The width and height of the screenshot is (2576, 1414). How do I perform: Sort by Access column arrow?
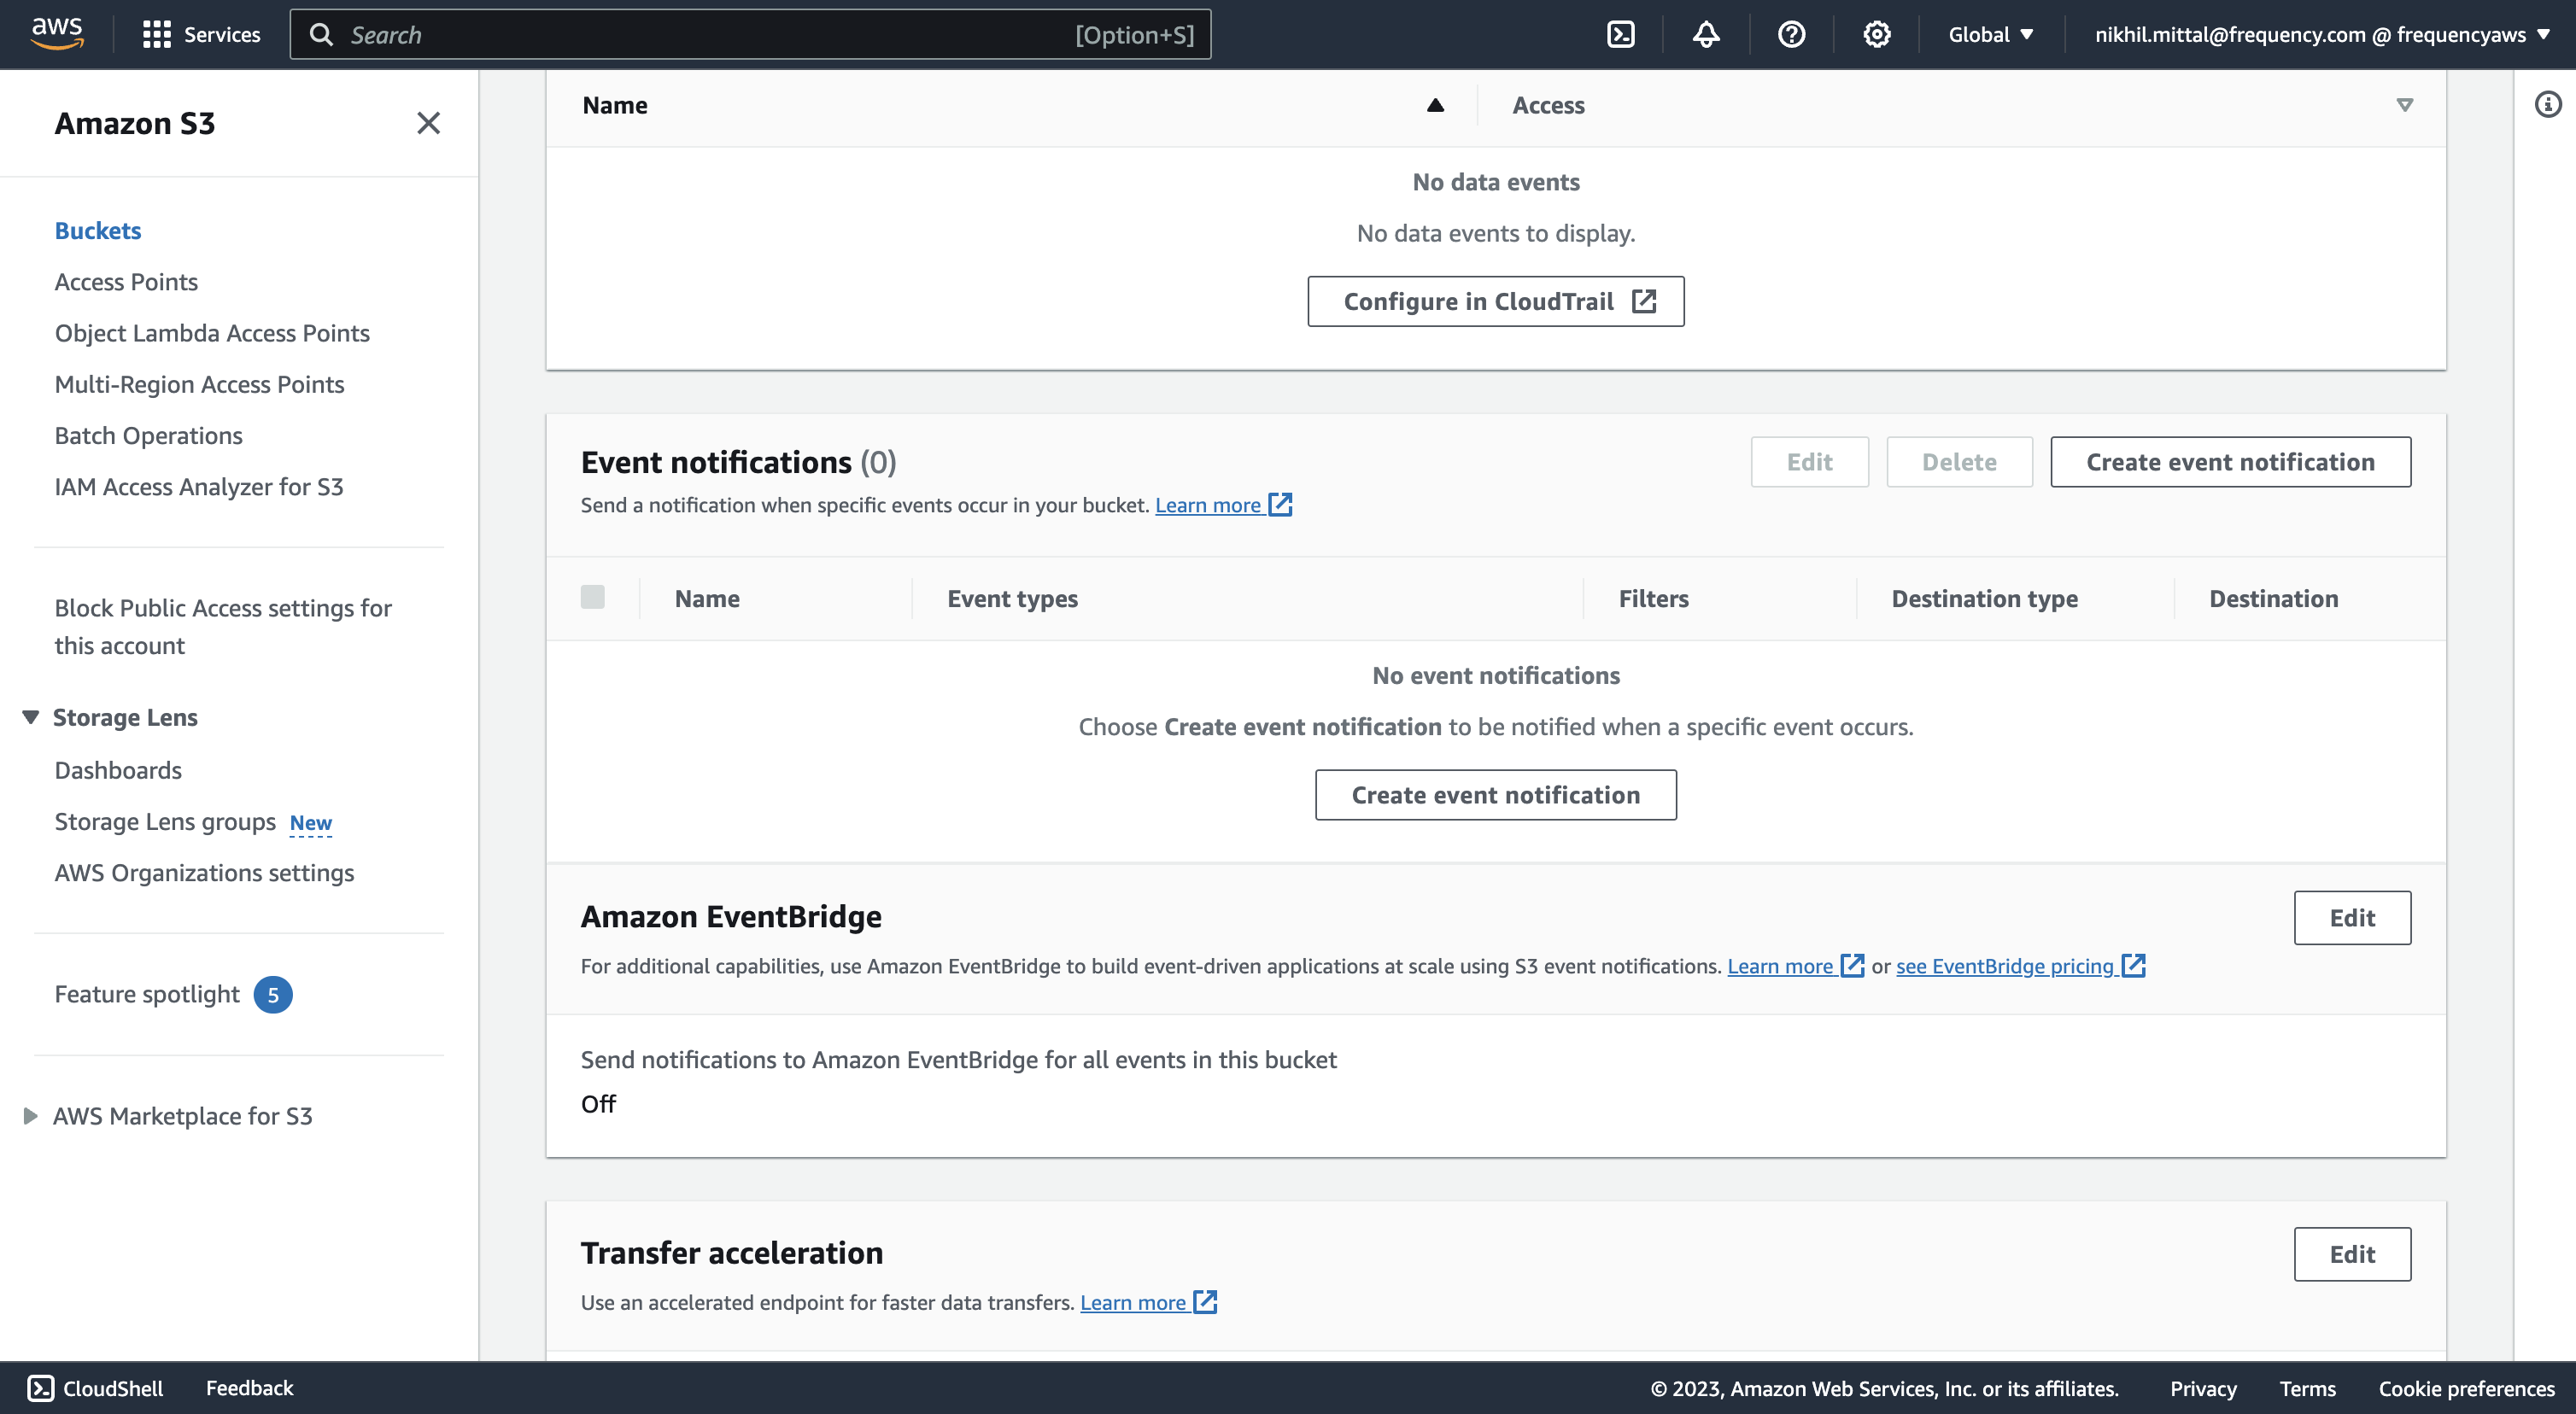(2405, 105)
